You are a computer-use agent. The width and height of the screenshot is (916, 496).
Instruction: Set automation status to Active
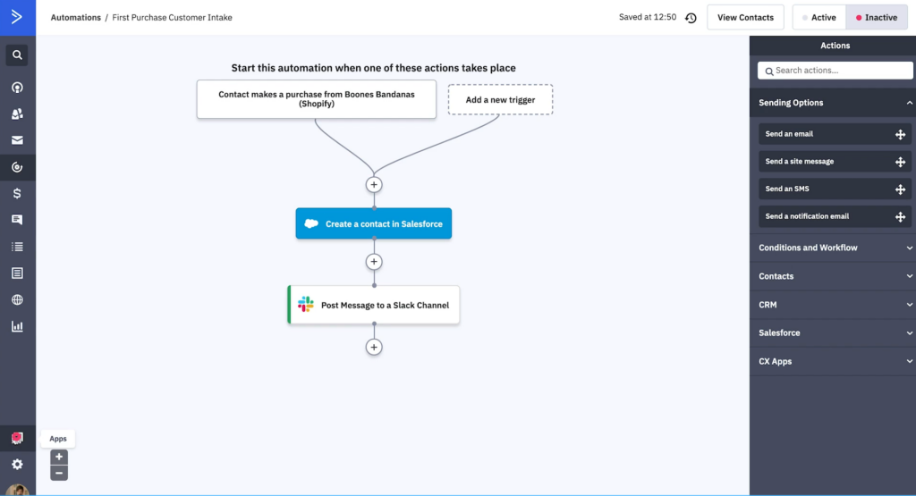[819, 18]
